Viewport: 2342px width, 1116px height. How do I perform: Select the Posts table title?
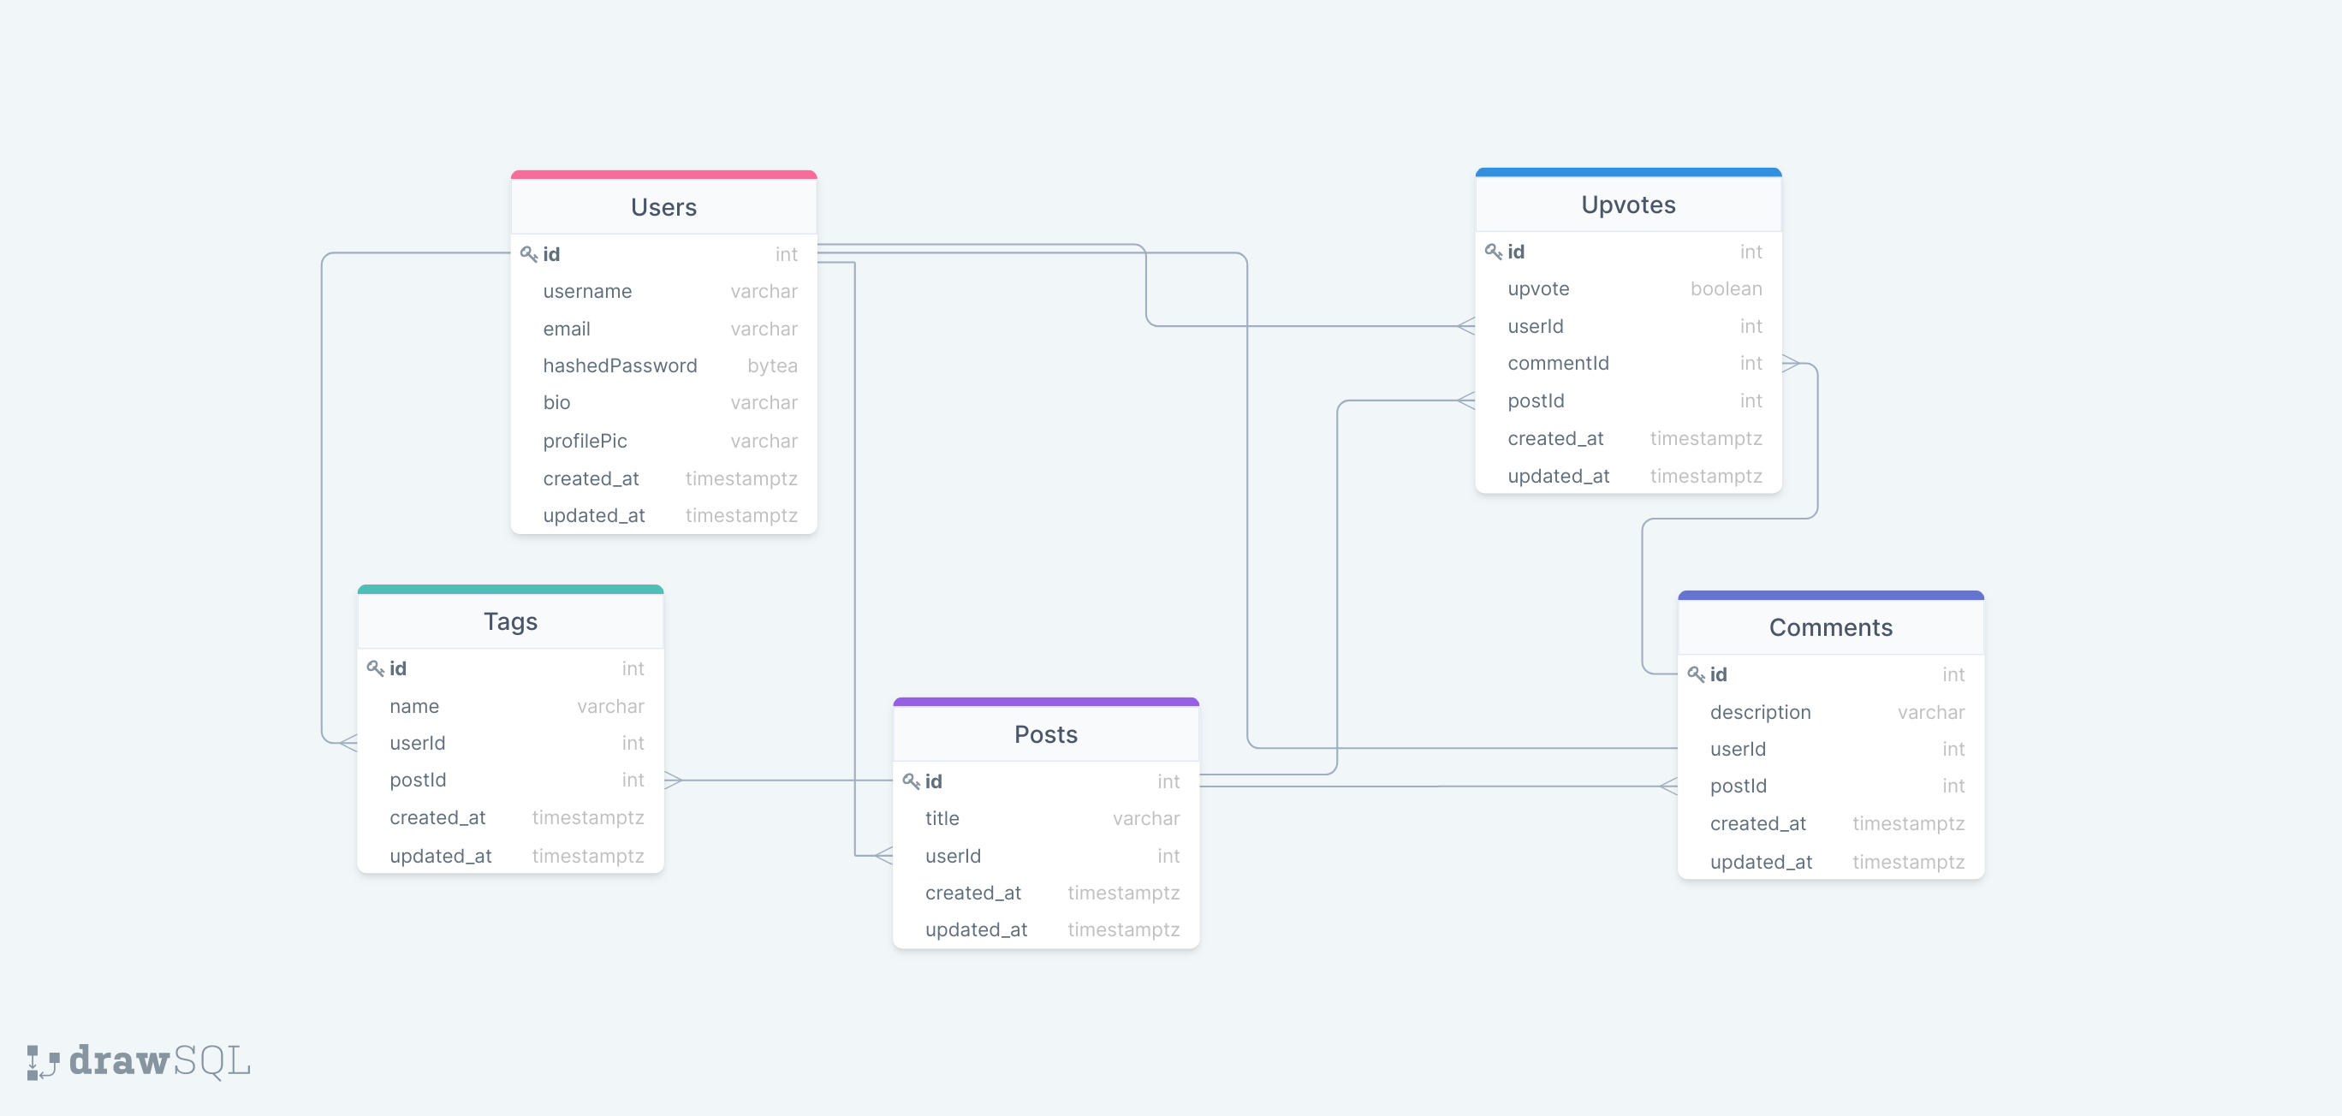(1045, 734)
